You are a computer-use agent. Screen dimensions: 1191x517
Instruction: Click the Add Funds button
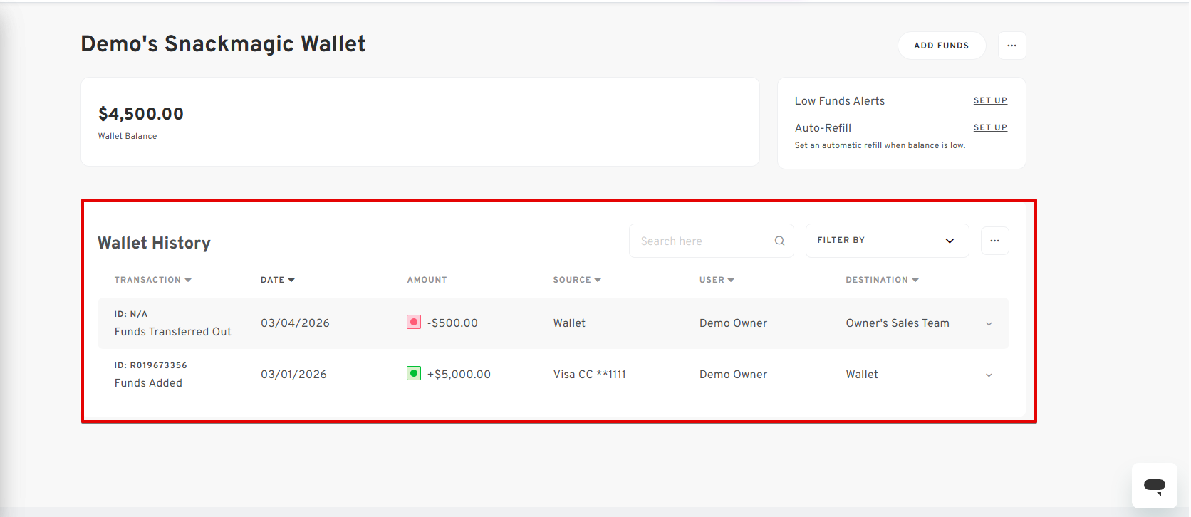941,46
